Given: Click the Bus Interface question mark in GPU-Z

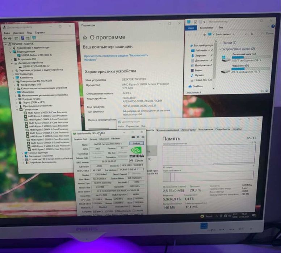Looking at the screenshot, I should click(x=143, y=169).
